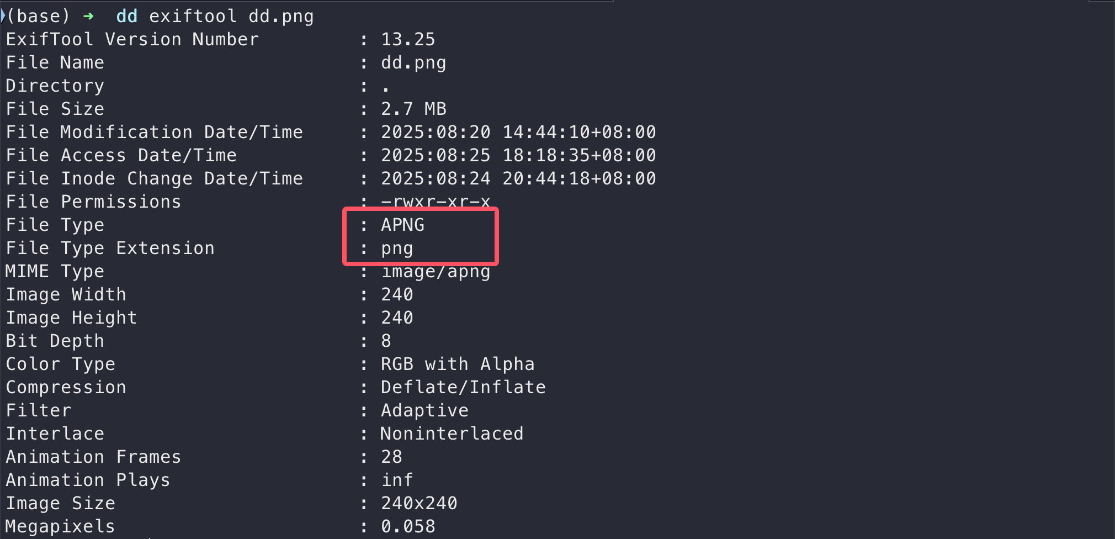Image resolution: width=1115 pixels, height=539 pixels.
Task: Click the File Size value 2.7 MB
Action: coord(413,109)
